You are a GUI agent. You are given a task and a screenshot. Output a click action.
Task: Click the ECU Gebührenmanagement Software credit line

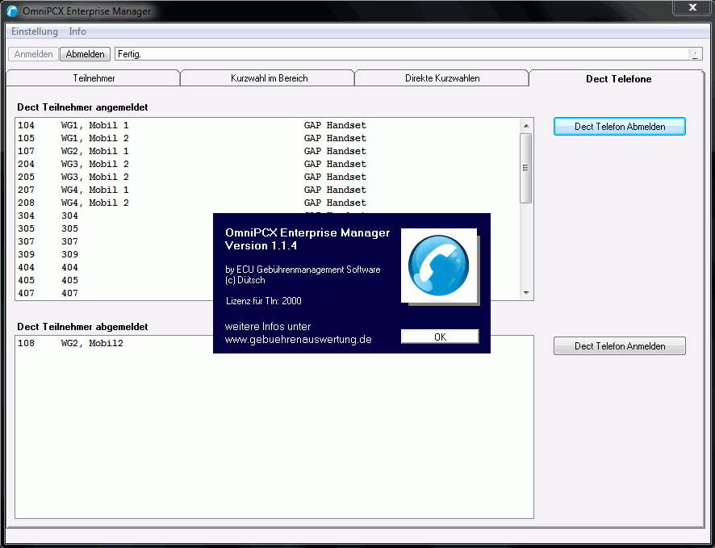303,270
